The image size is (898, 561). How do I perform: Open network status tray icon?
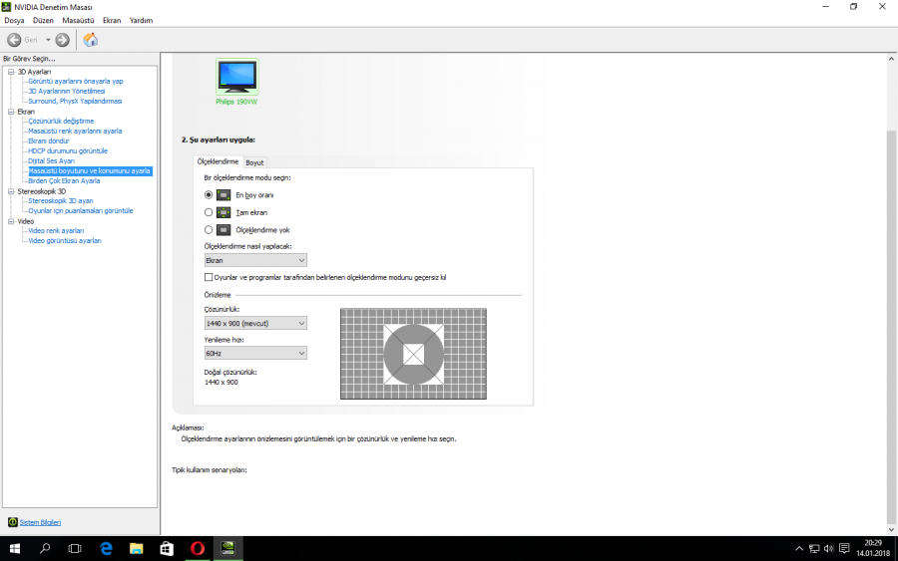814,549
